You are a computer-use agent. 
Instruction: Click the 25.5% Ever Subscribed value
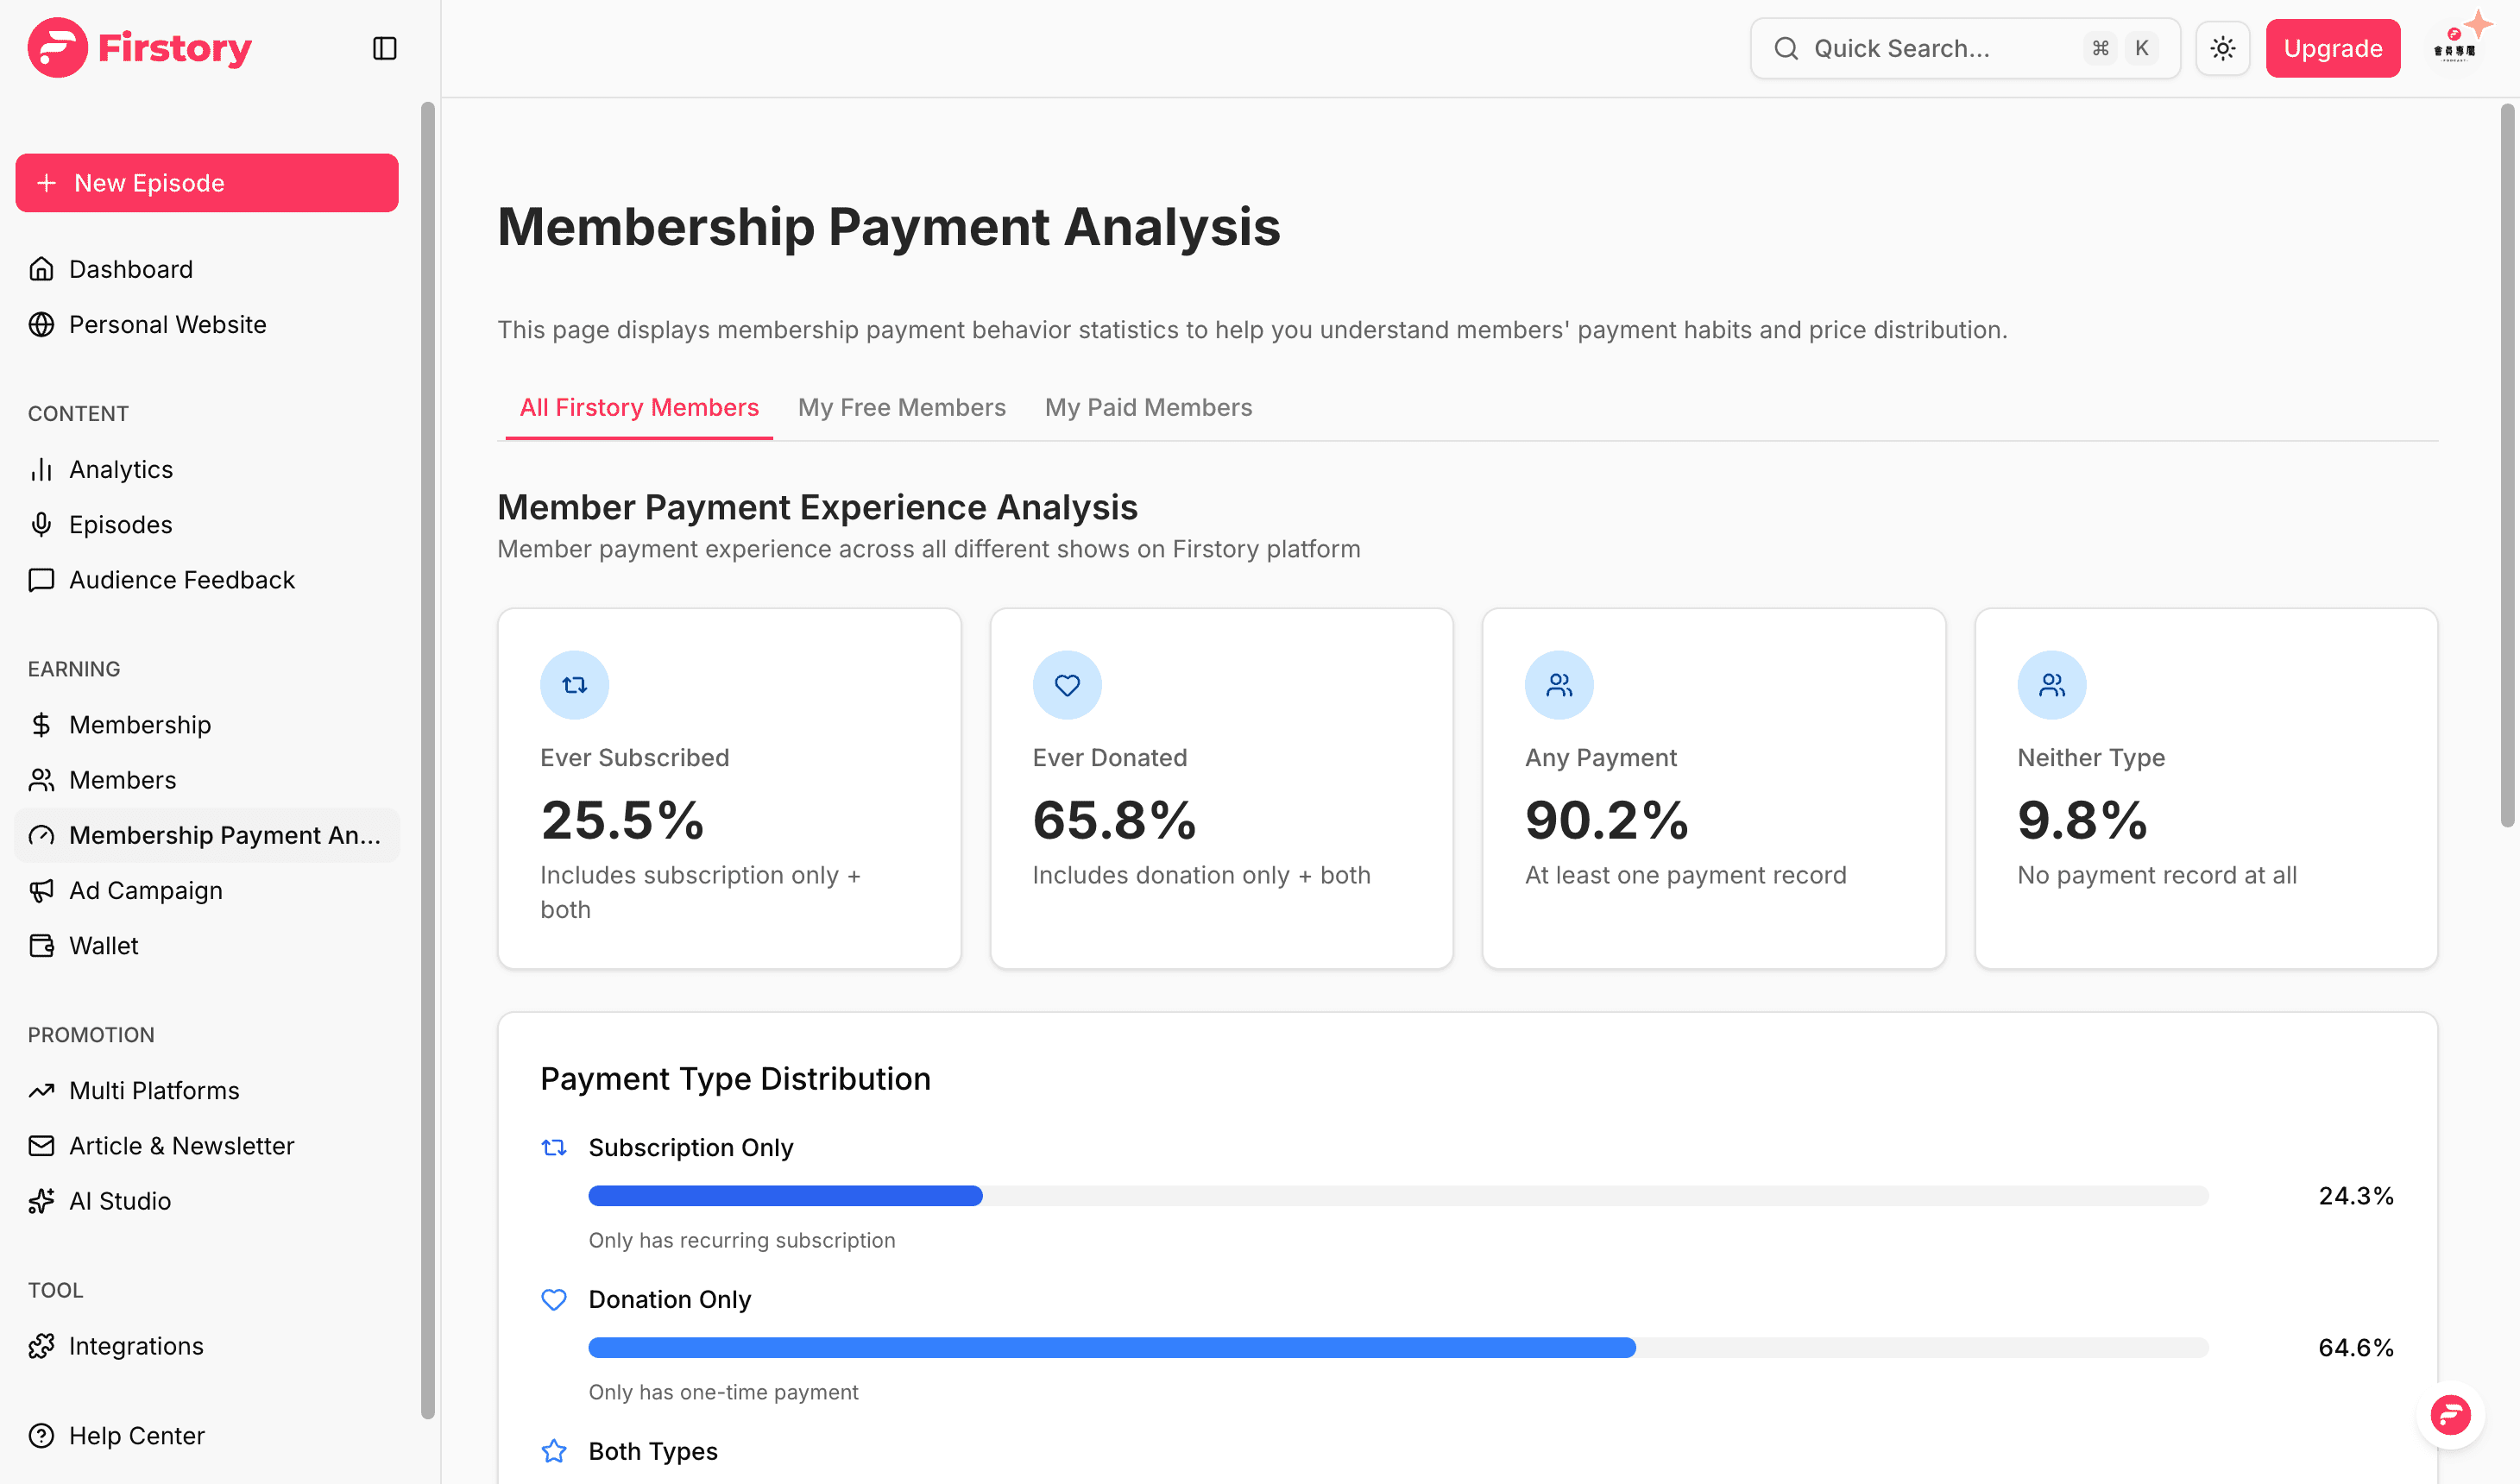[x=622, y=820]
